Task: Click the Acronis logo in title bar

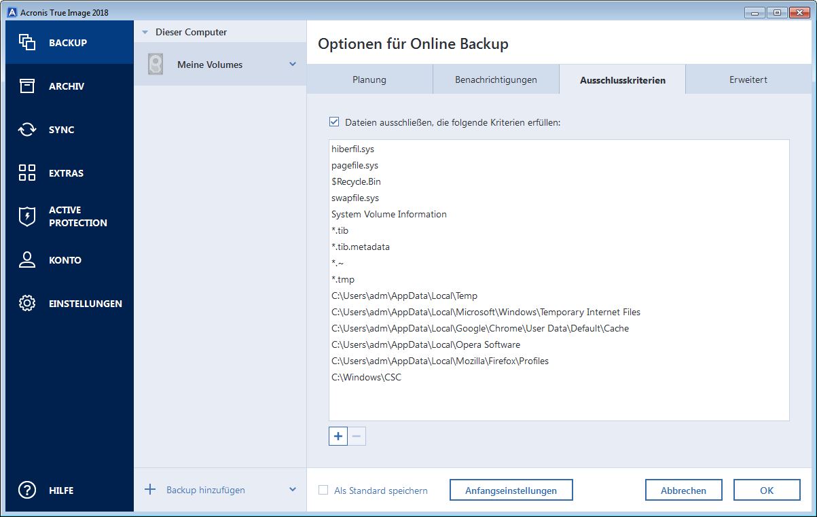Action: pos(12,12)
